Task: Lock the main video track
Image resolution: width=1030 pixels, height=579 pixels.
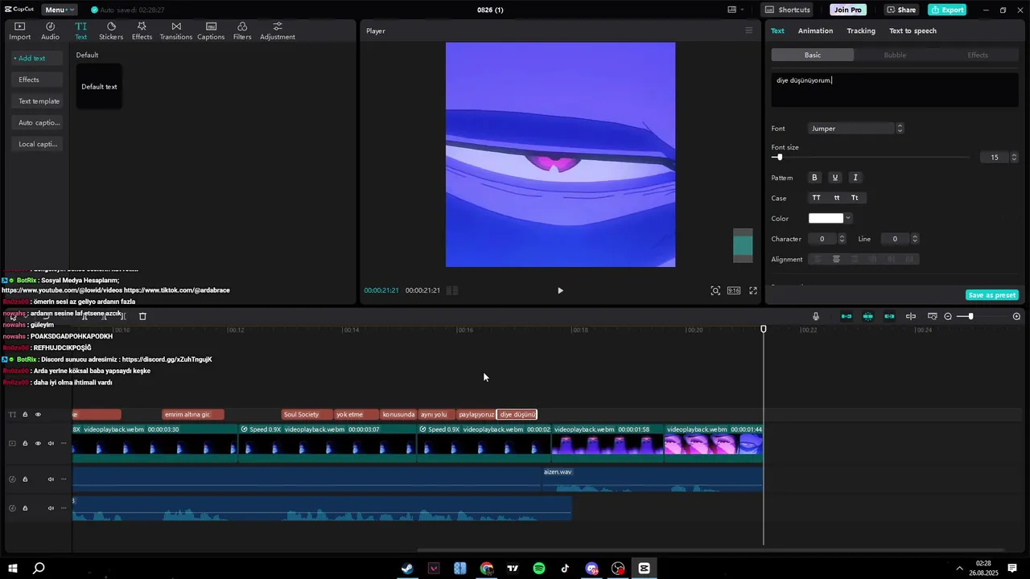Action: coord(25,443)
